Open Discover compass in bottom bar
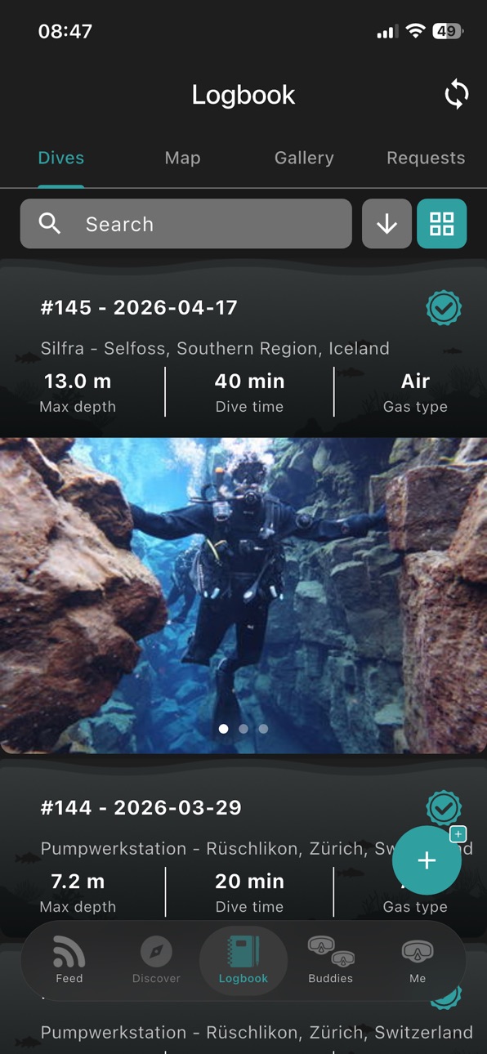The image size is (487, 1054). (x=156, y=960)
